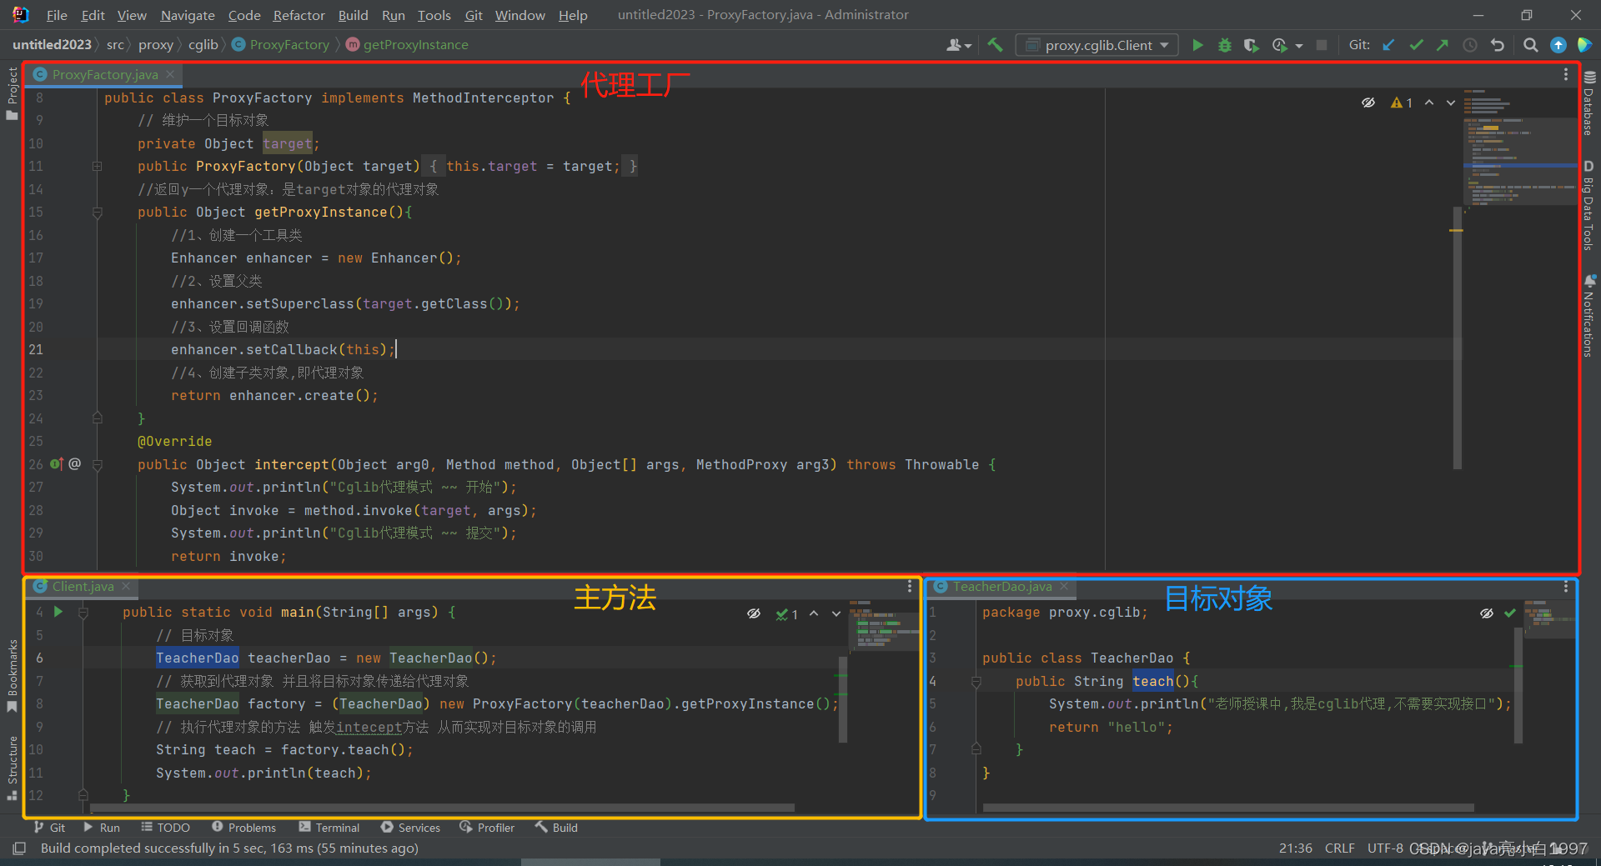
Task: Expand the folded ProxyFactory constructor
Action: [x=97, y=167]
